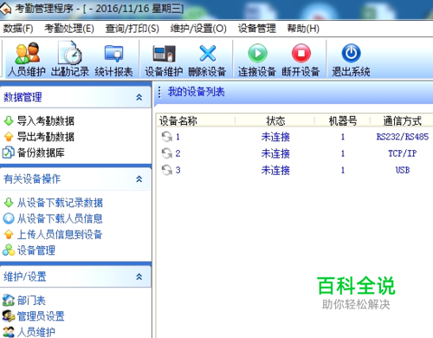Click the orange arrow icon for 导出考勤数据
433x338 pixels.
(x=9, y=137)
